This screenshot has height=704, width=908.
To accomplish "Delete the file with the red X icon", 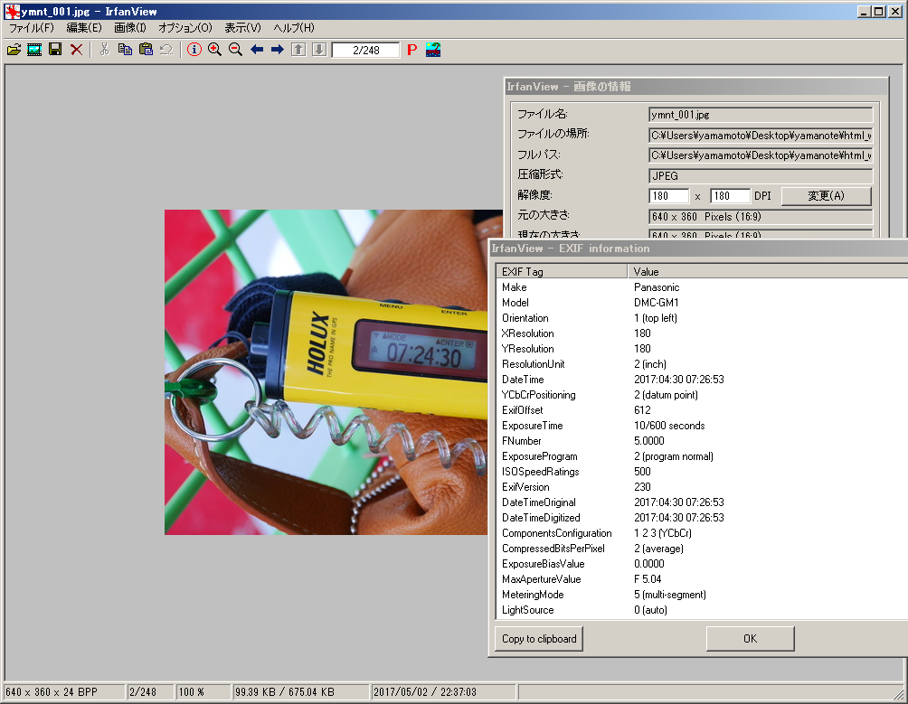I will pos(76,50).
